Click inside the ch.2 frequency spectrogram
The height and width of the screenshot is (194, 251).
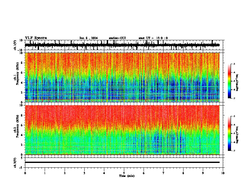pyautogui.click(x=122, y=130)
